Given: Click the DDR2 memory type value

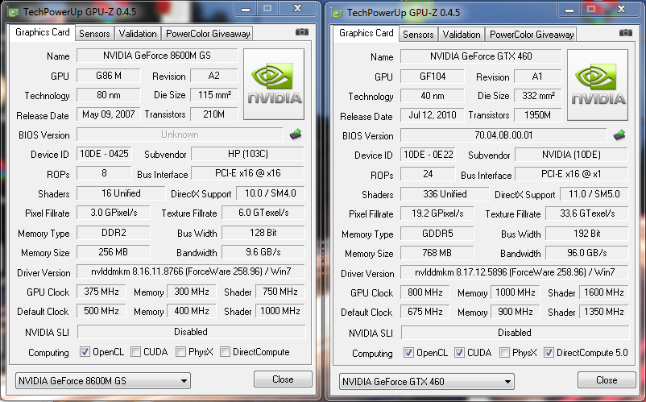Looking at the screenshot, I should (114, 233).
